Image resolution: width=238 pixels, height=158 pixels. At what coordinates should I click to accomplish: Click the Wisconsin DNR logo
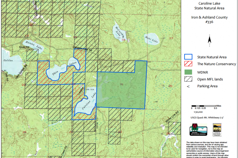198,130
